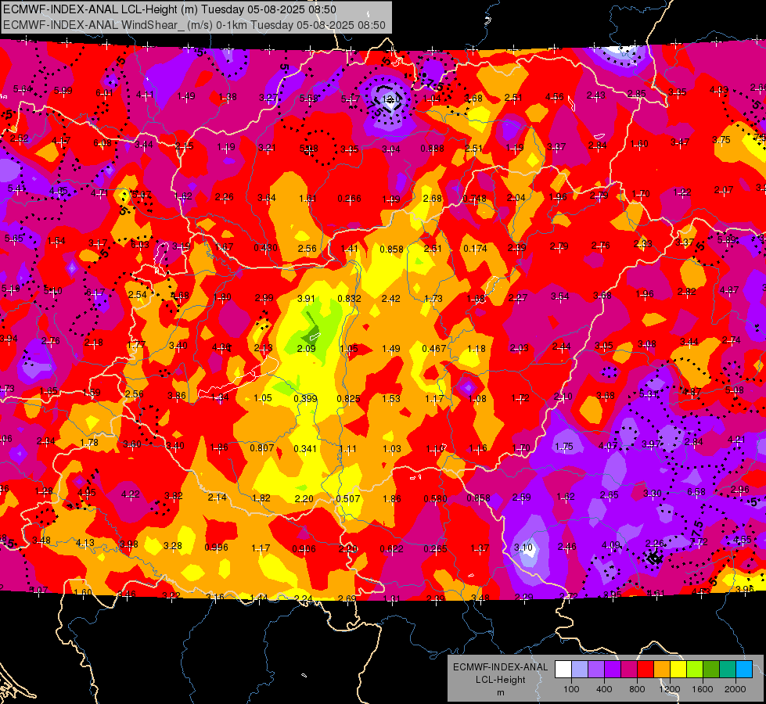Click the grid value 0.888
Screen dimensions: 766x704
[433, 149]
